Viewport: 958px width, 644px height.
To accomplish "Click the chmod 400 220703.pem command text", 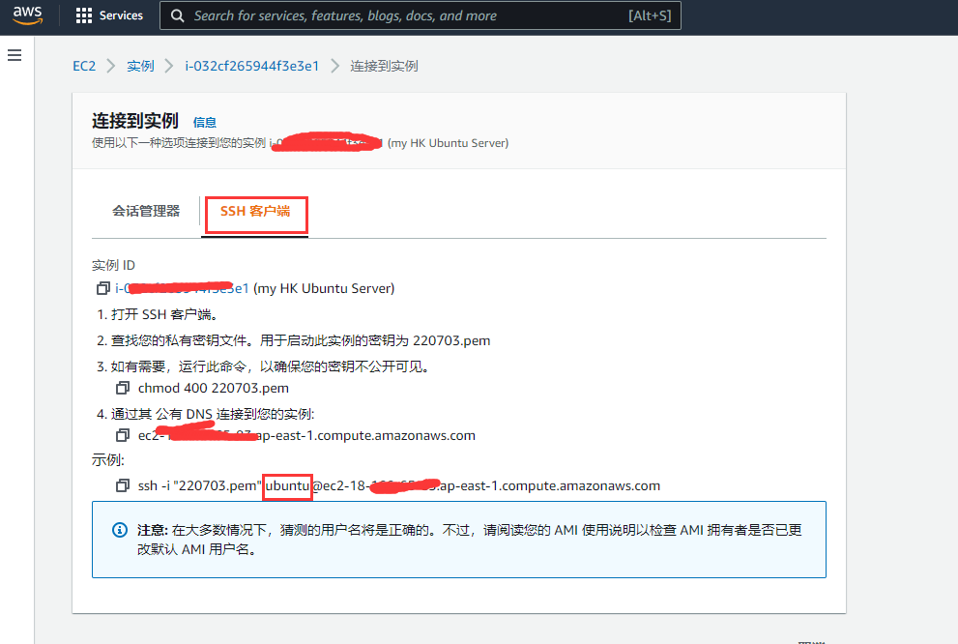I will point(214,388).
